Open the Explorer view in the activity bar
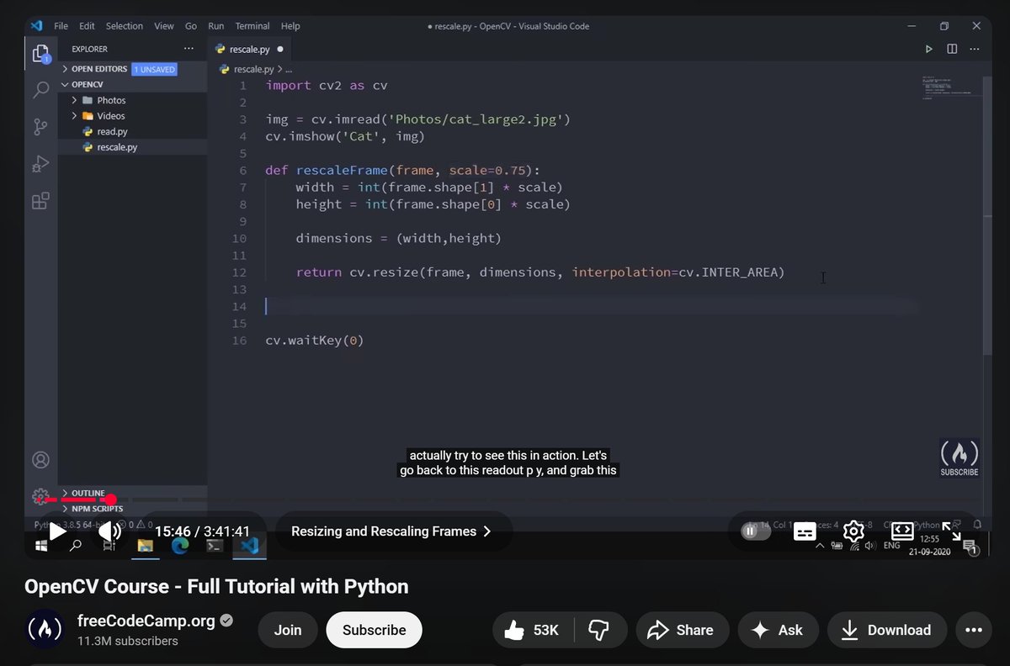The height and width of the screenshot is (666, 1010). pos(40,55)
